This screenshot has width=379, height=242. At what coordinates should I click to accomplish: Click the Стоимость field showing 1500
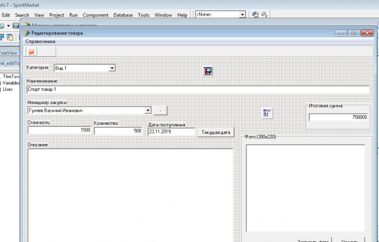click(x=59, y=130)
